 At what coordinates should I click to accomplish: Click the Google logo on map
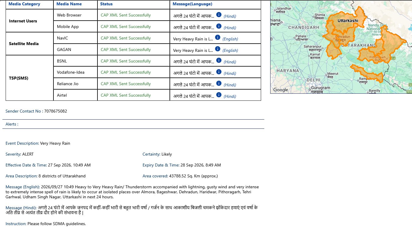coord(281,90)
